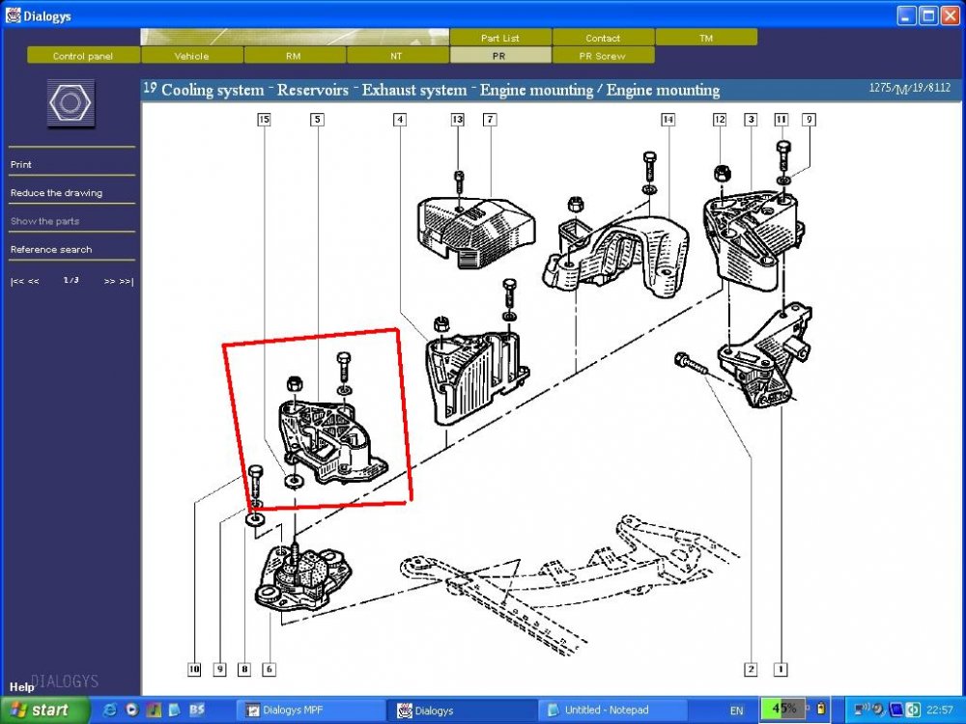The width and height of the screenshot is (966, 724).
Task: Select part callout number 2
Action: [751, 669]
